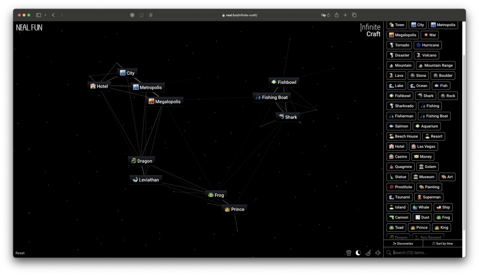Go back with the browser arrow

53,15
